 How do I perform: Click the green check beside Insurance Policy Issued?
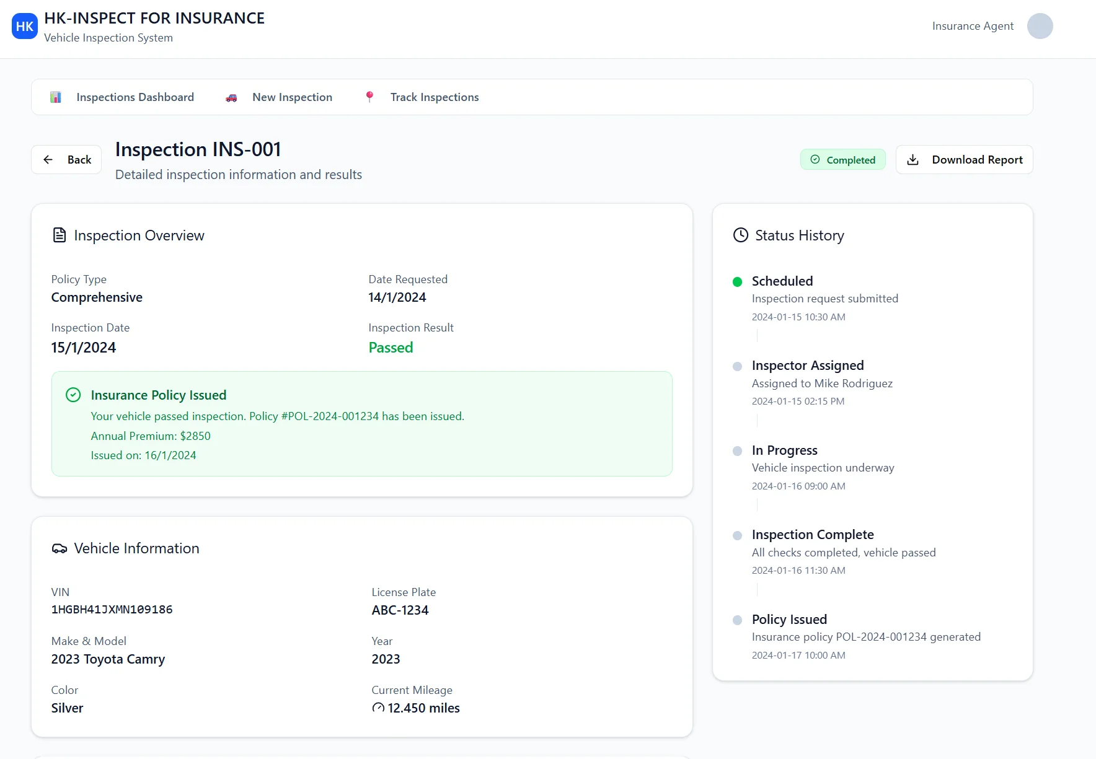tap(73, 395)
